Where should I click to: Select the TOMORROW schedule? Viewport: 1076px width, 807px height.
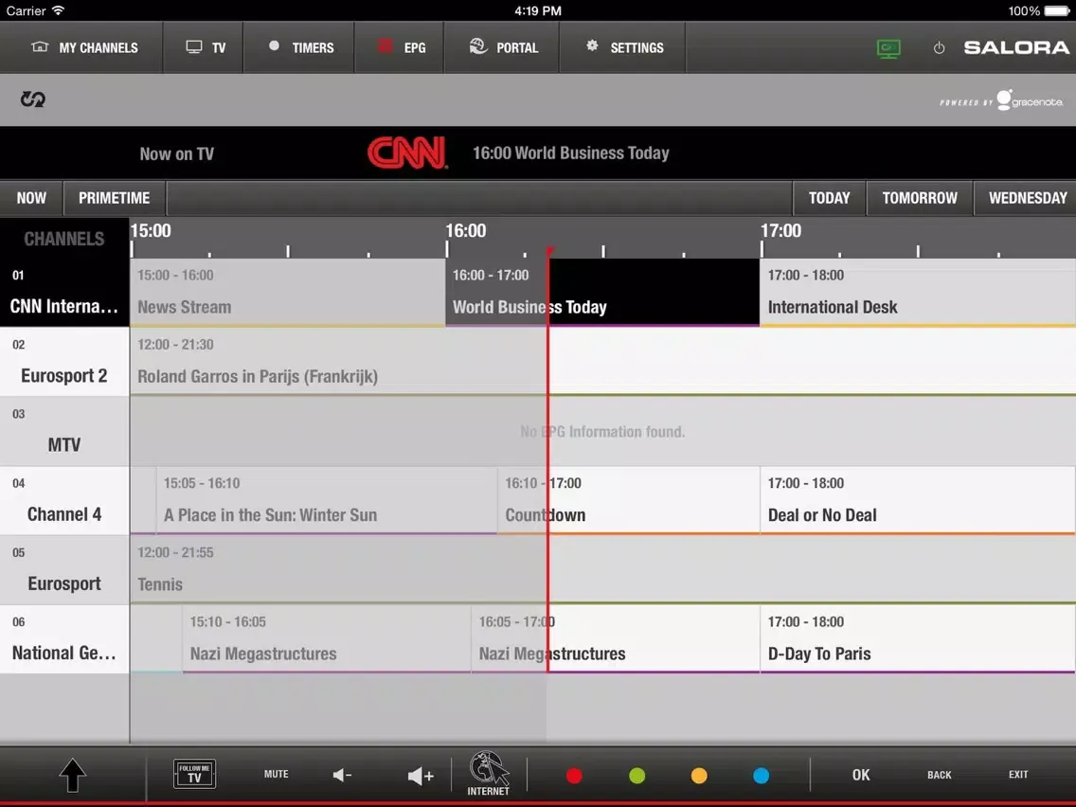(x=920, y=198)
